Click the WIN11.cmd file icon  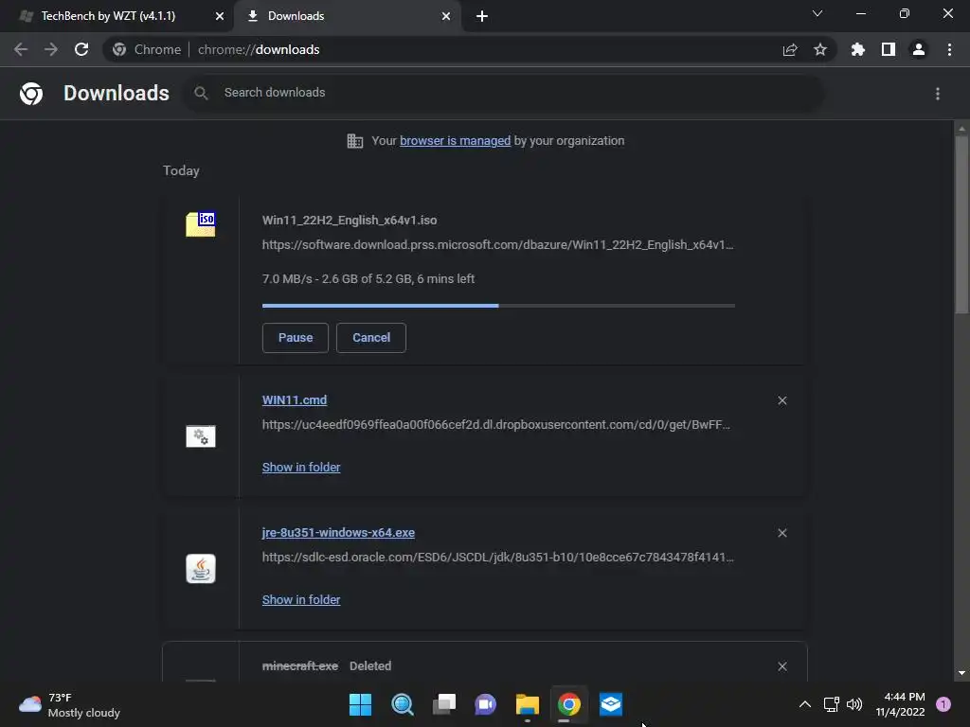pos(201,435)
